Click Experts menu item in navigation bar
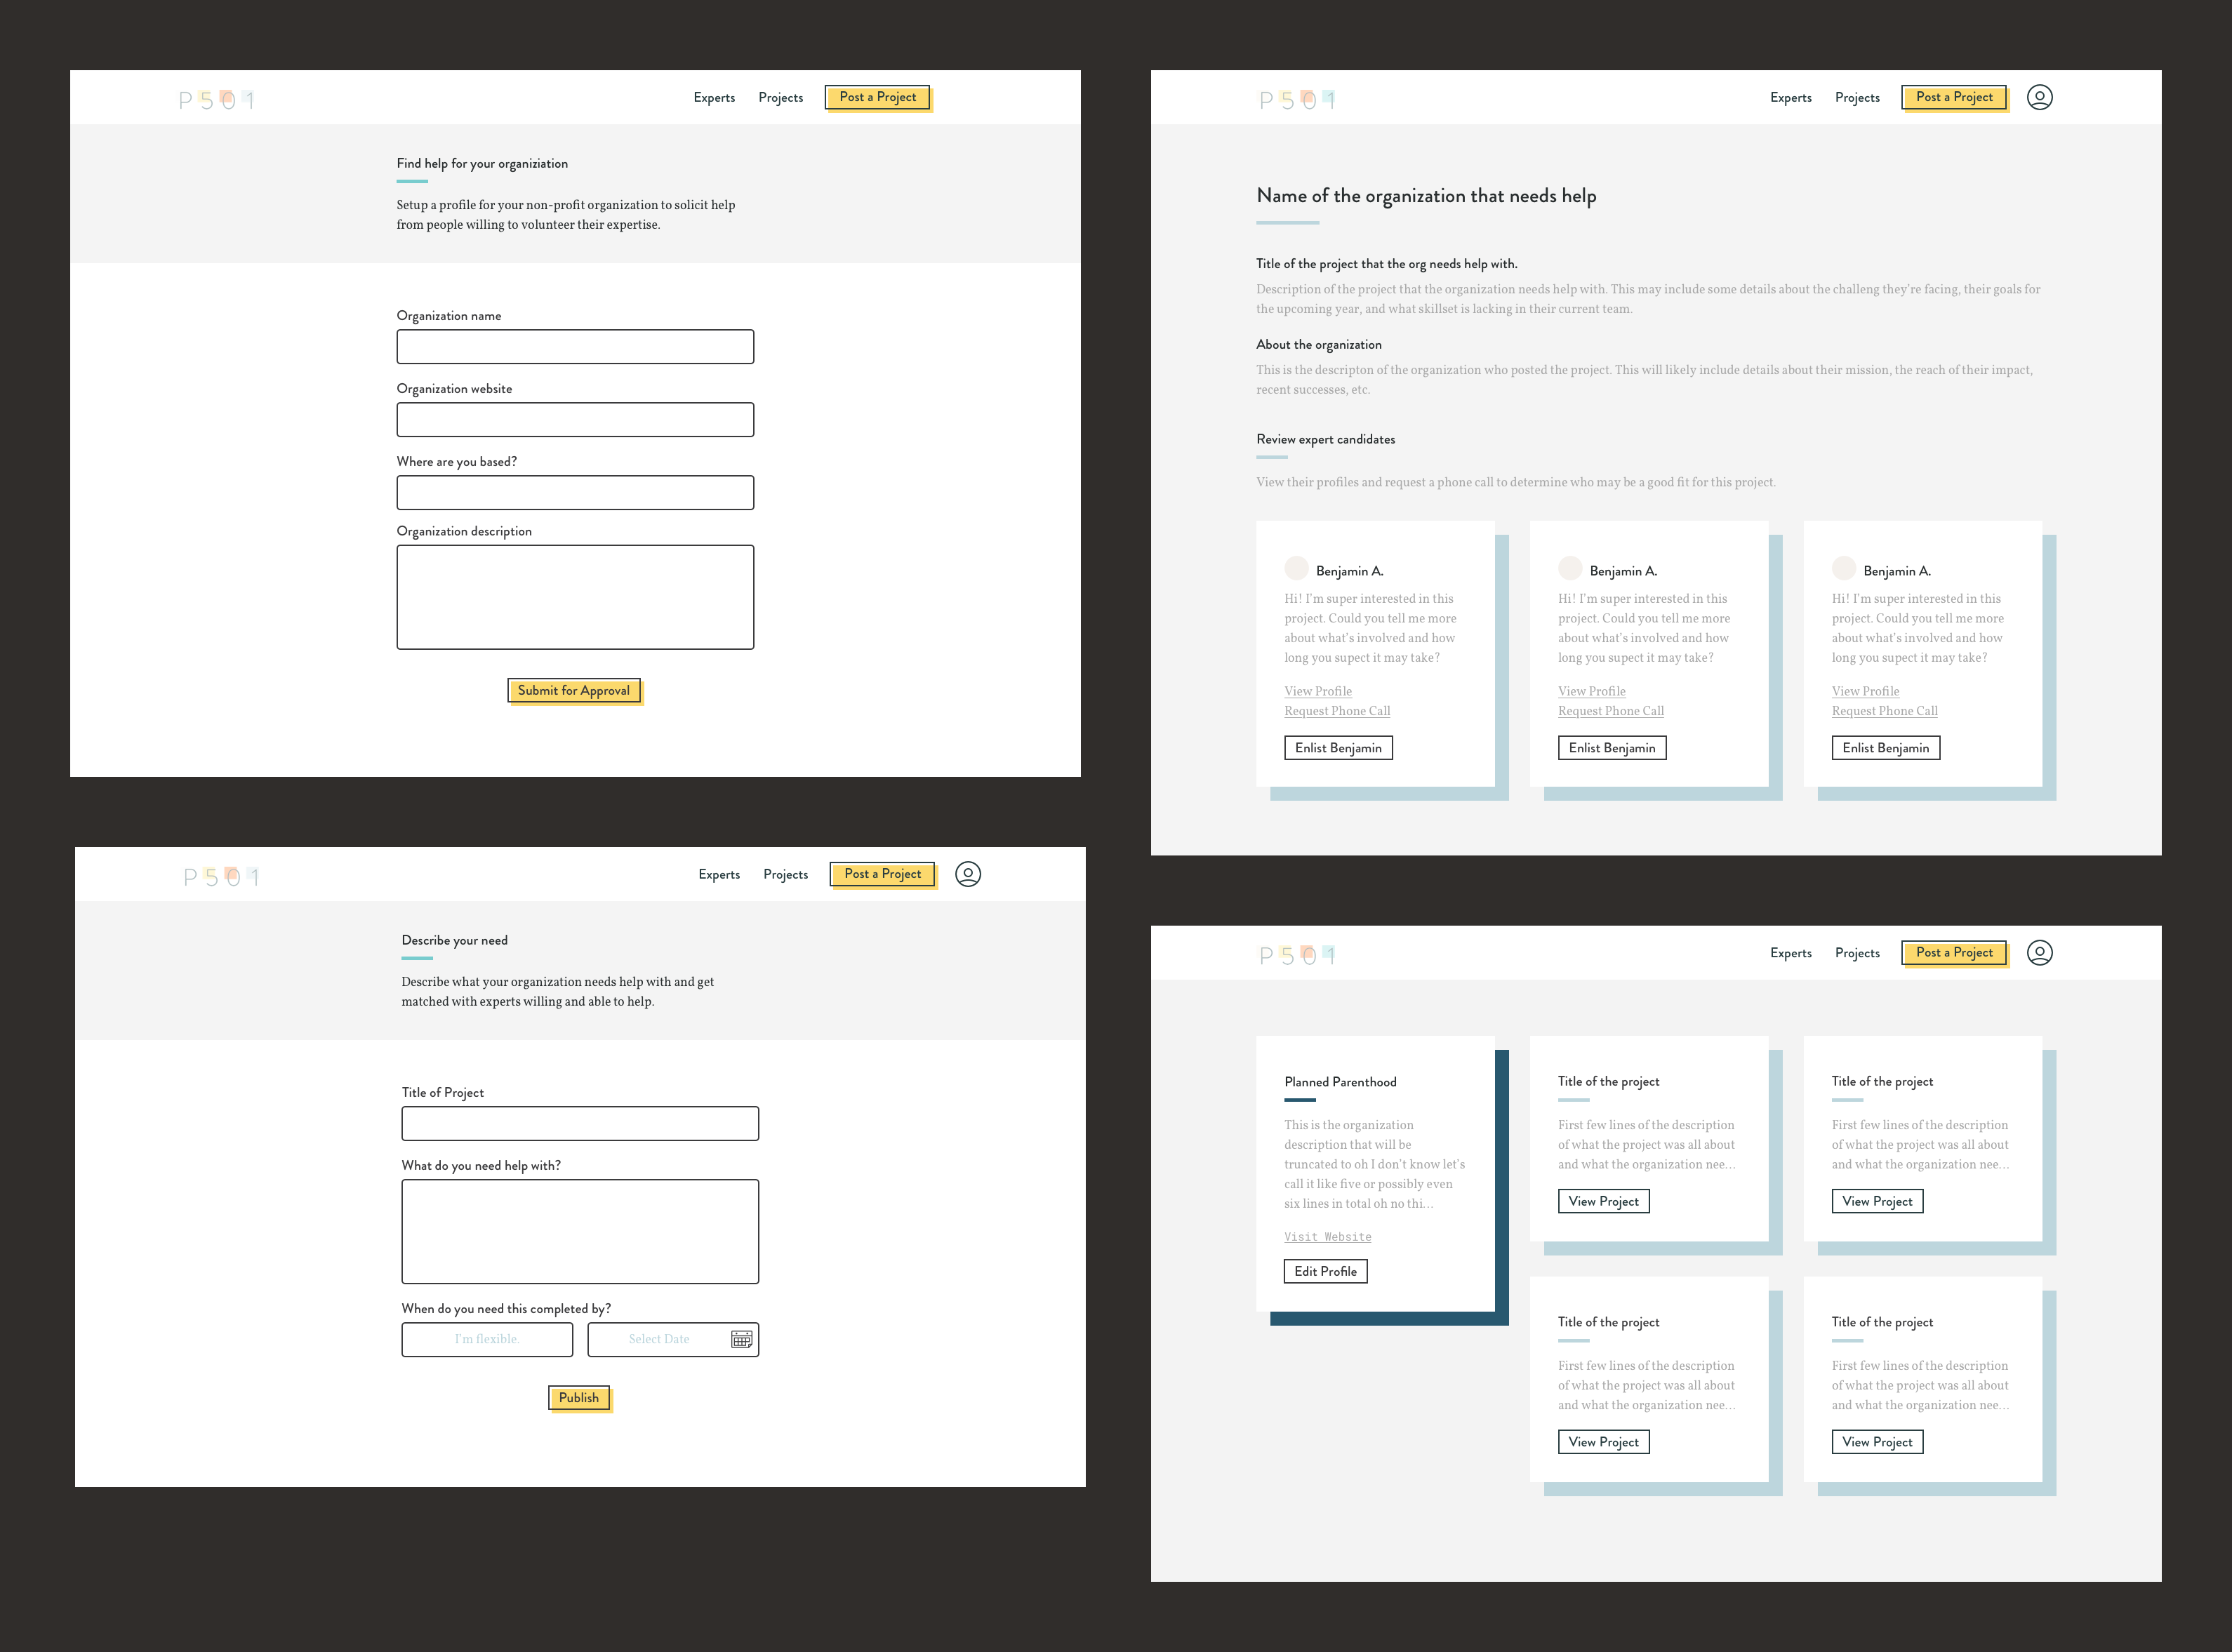The image size is (2232, 1652). (x=713, y=97)
